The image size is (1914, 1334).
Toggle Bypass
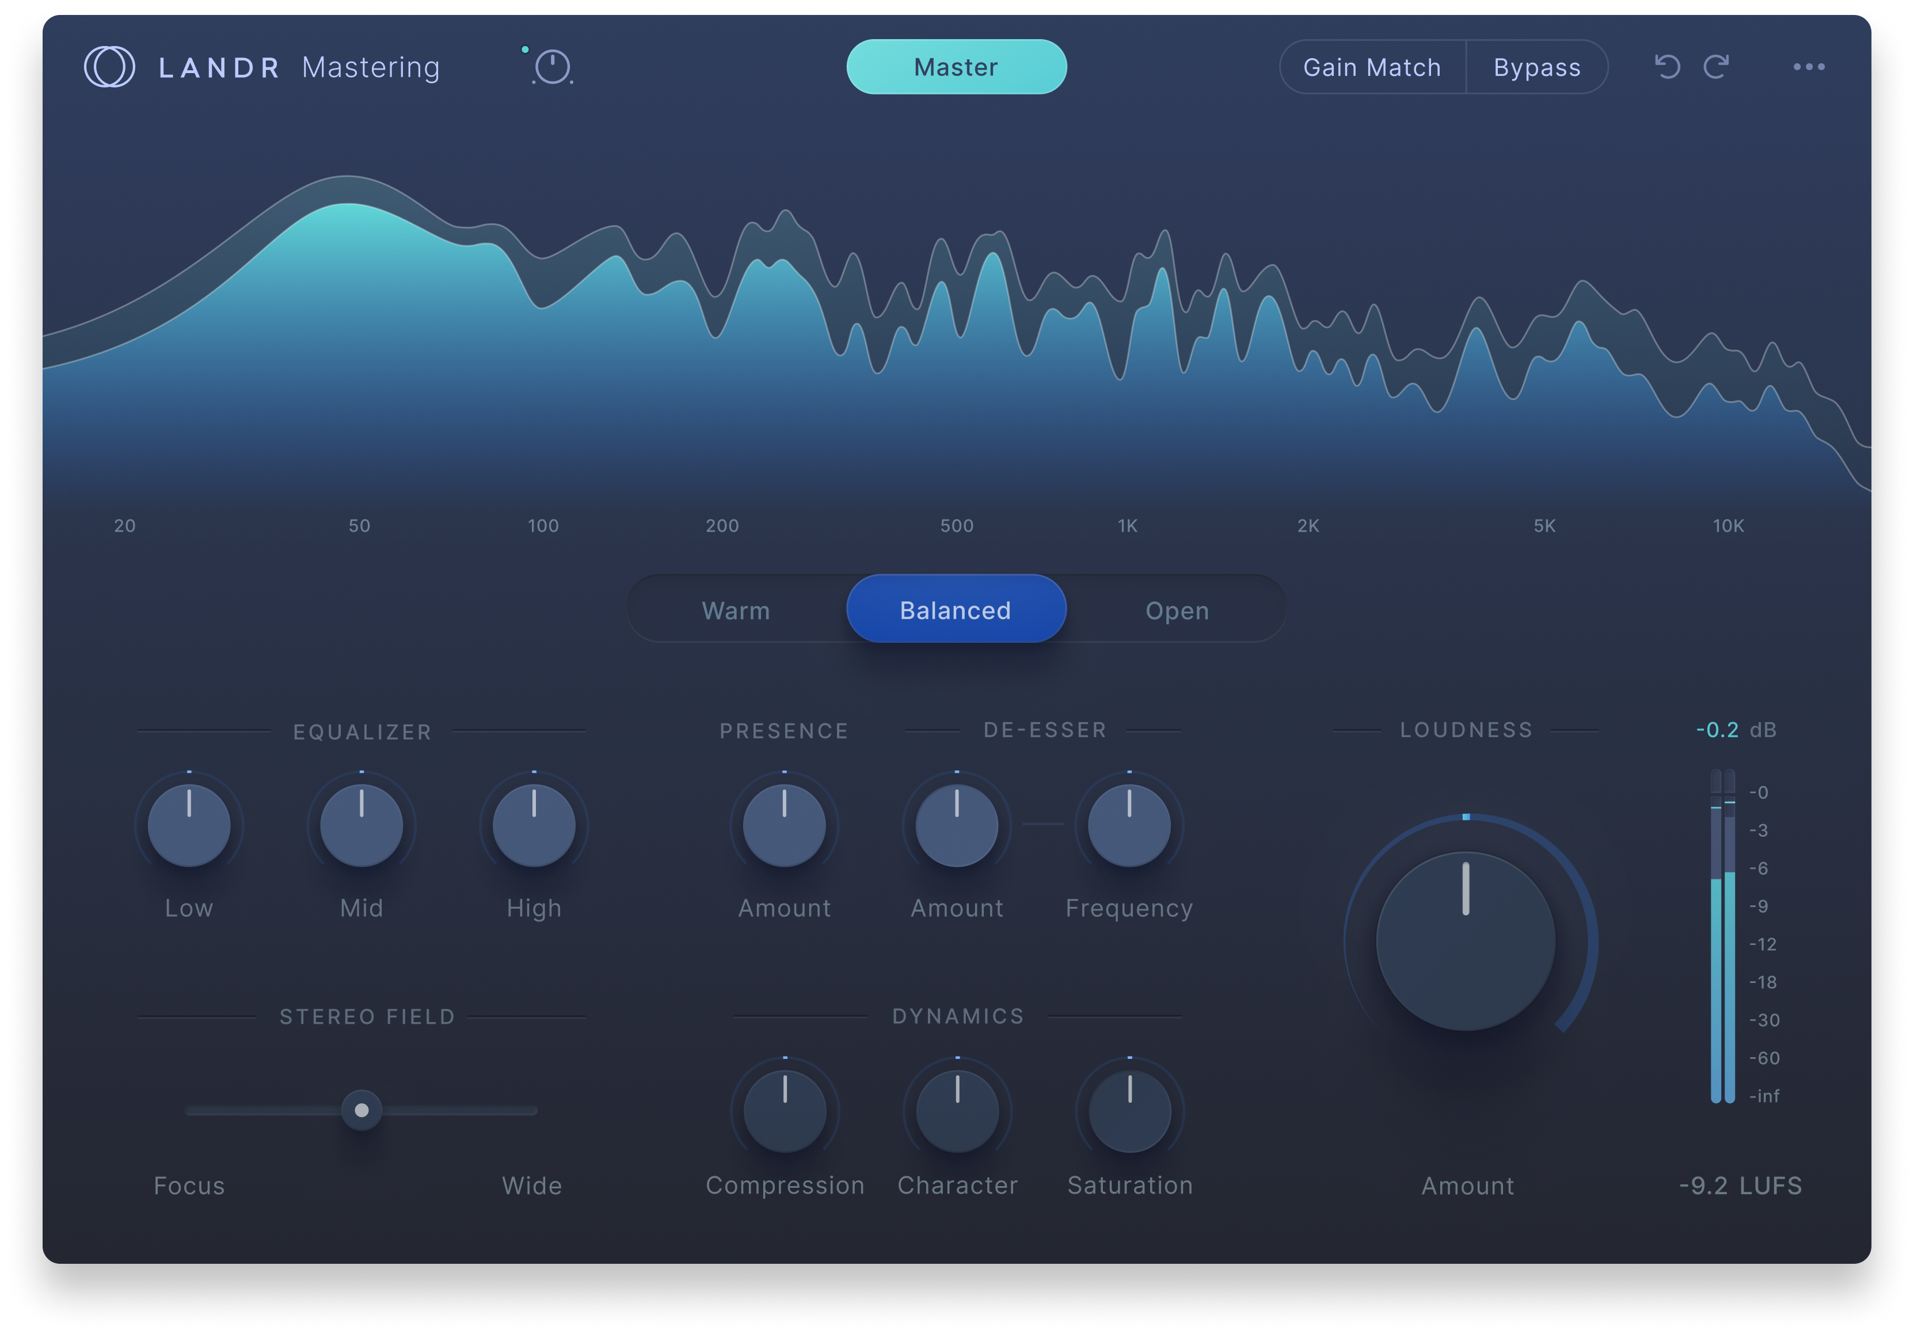pyautogui.click(x=1536, y=67)
